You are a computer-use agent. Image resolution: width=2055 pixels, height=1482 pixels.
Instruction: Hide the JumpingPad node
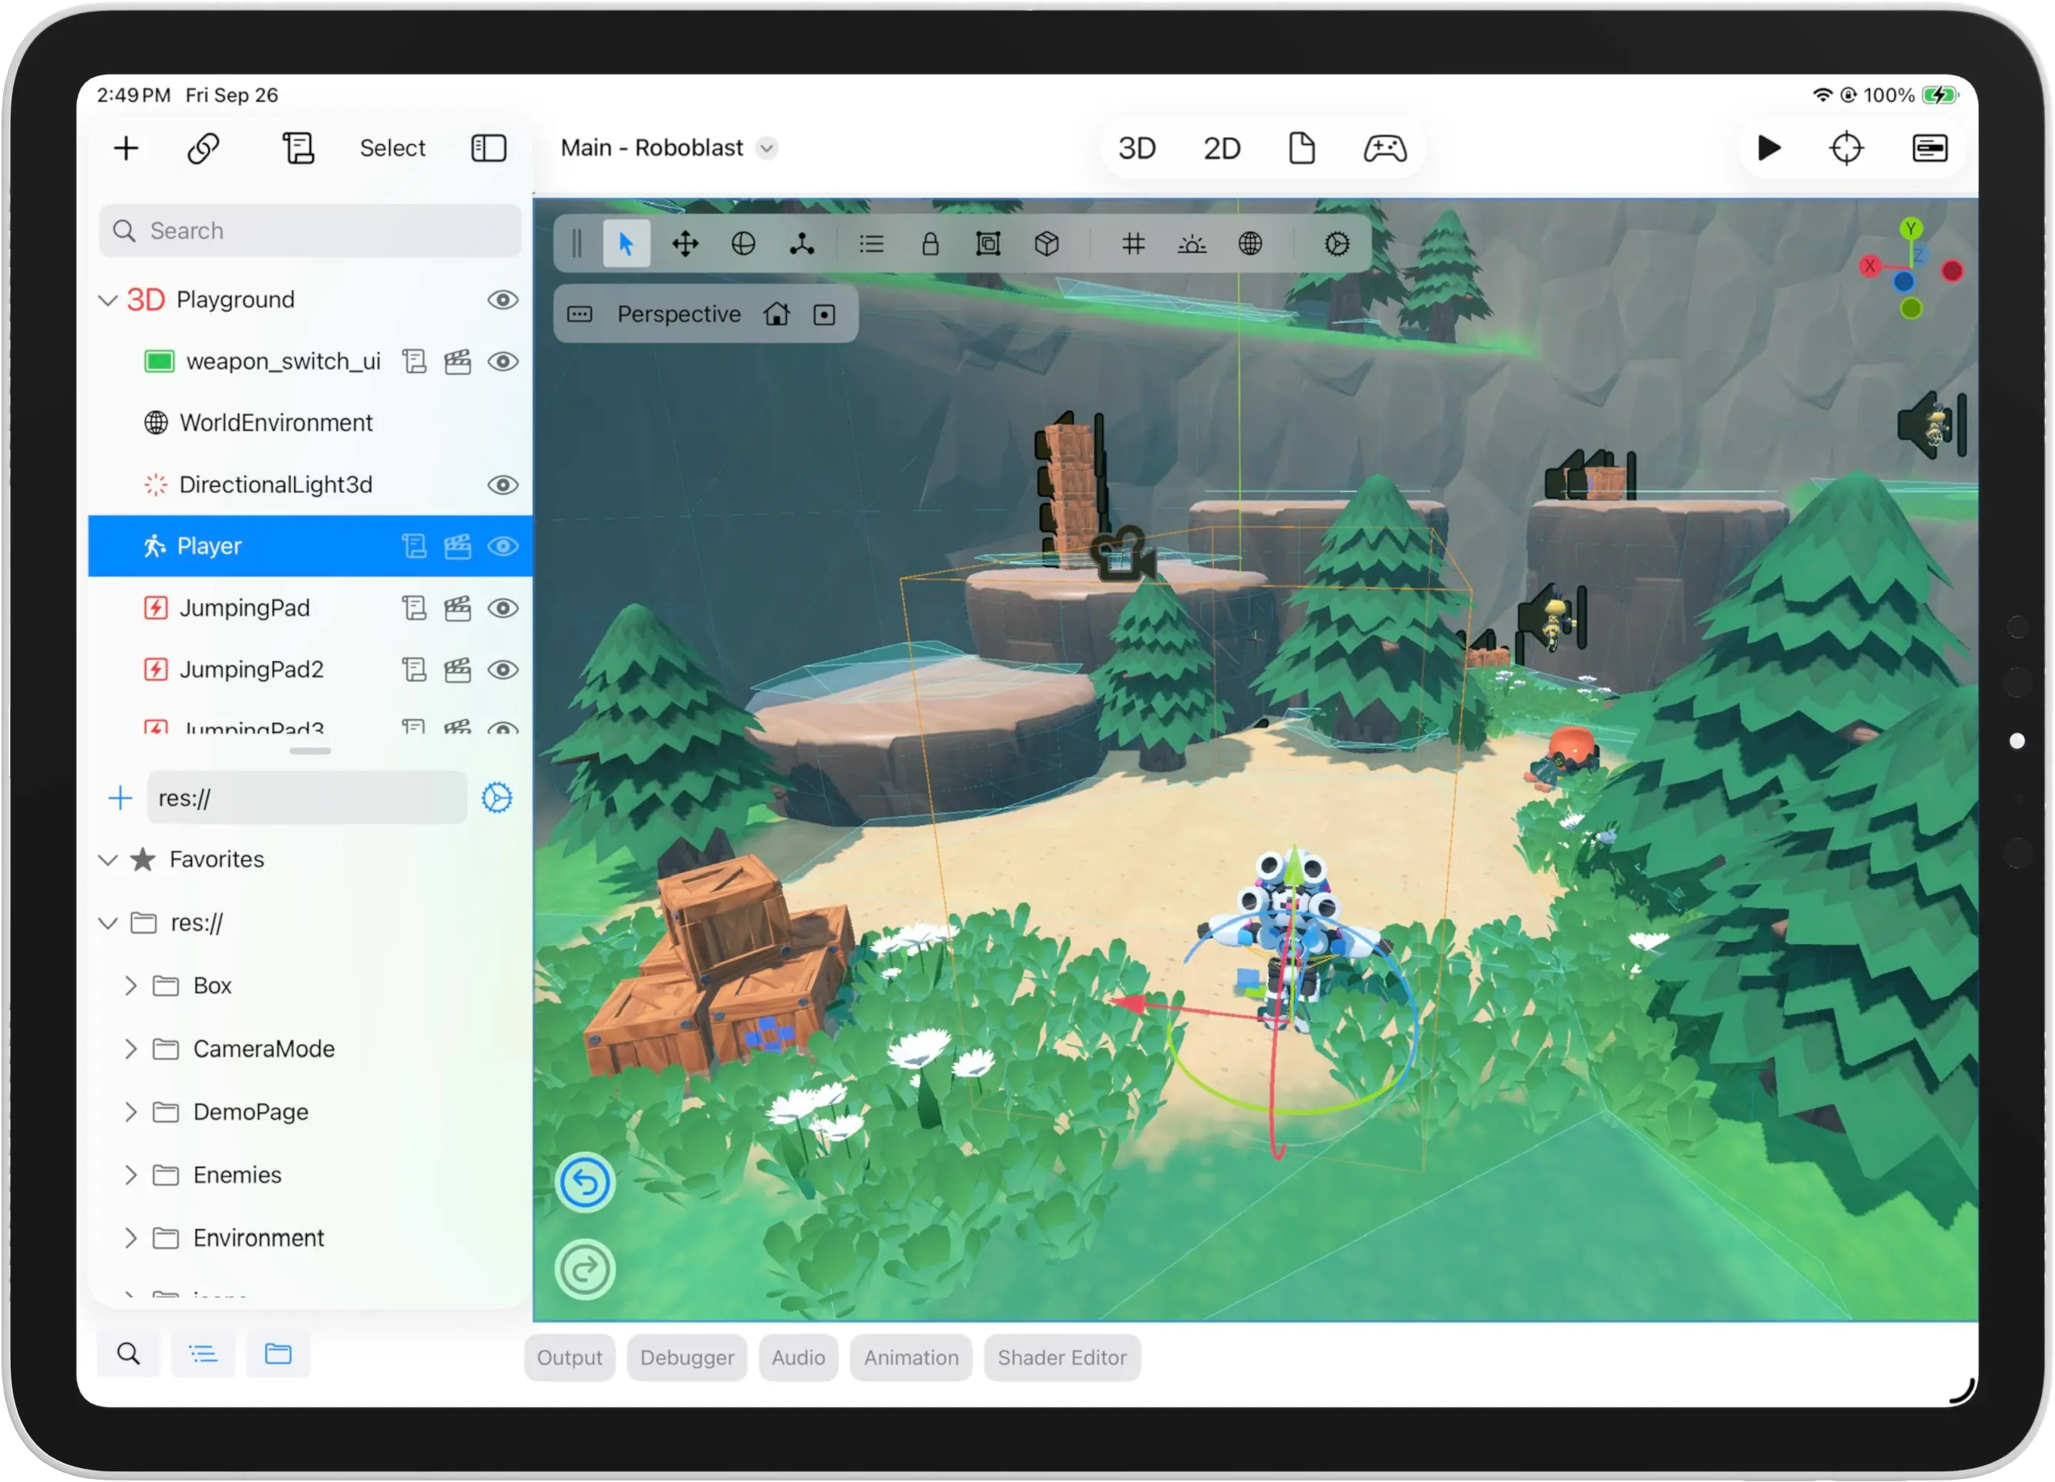click(x=504, y=608)
